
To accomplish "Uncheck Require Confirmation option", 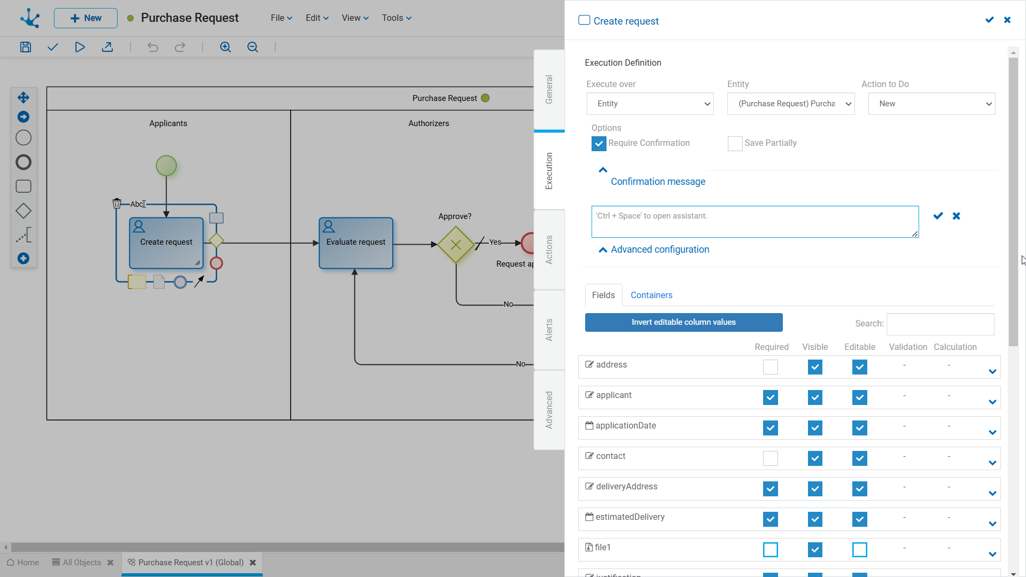I will [598, 144].
